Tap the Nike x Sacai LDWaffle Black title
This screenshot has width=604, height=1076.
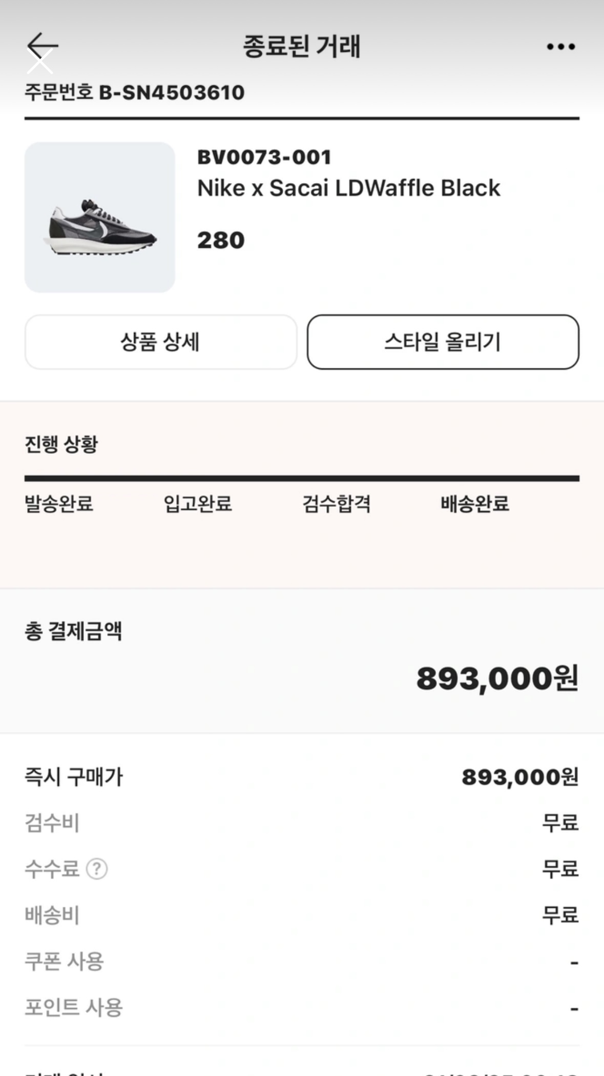point(348,188)
